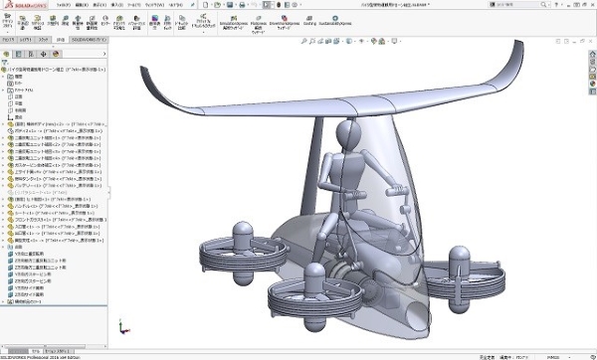Expand the 二重反転ユニット組立<1> component node

3,138
